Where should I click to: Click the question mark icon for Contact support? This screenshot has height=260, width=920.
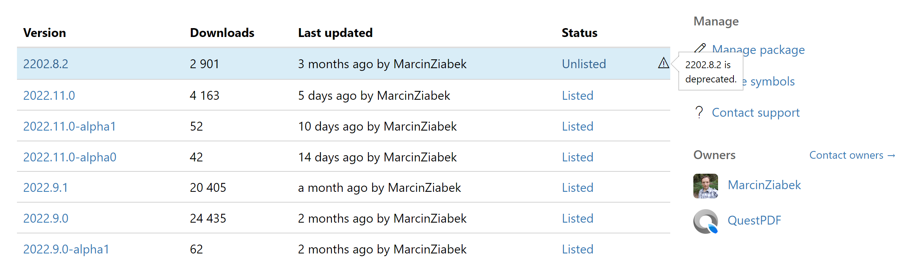(699, 112)
